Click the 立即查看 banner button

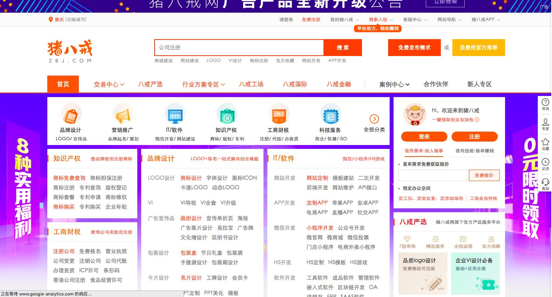pyautogui.click(x=445, y=2)
